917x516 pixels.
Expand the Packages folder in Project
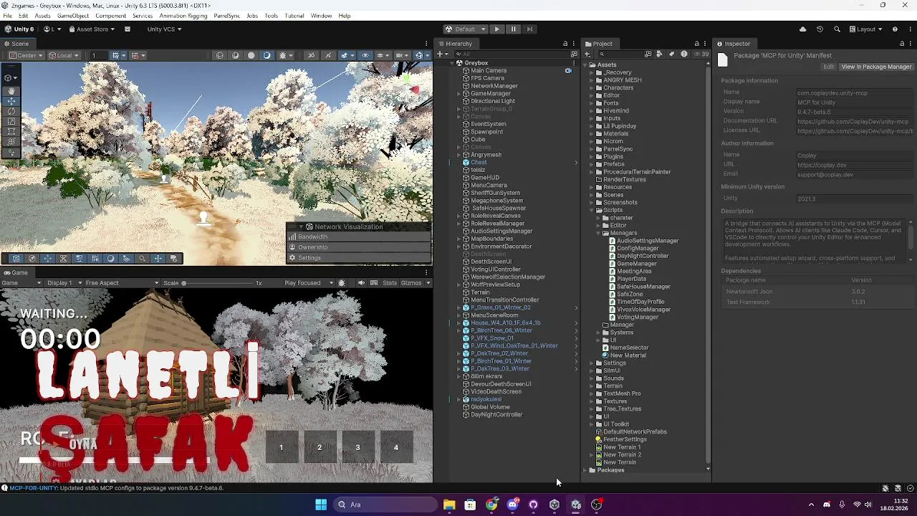[585, 470]
